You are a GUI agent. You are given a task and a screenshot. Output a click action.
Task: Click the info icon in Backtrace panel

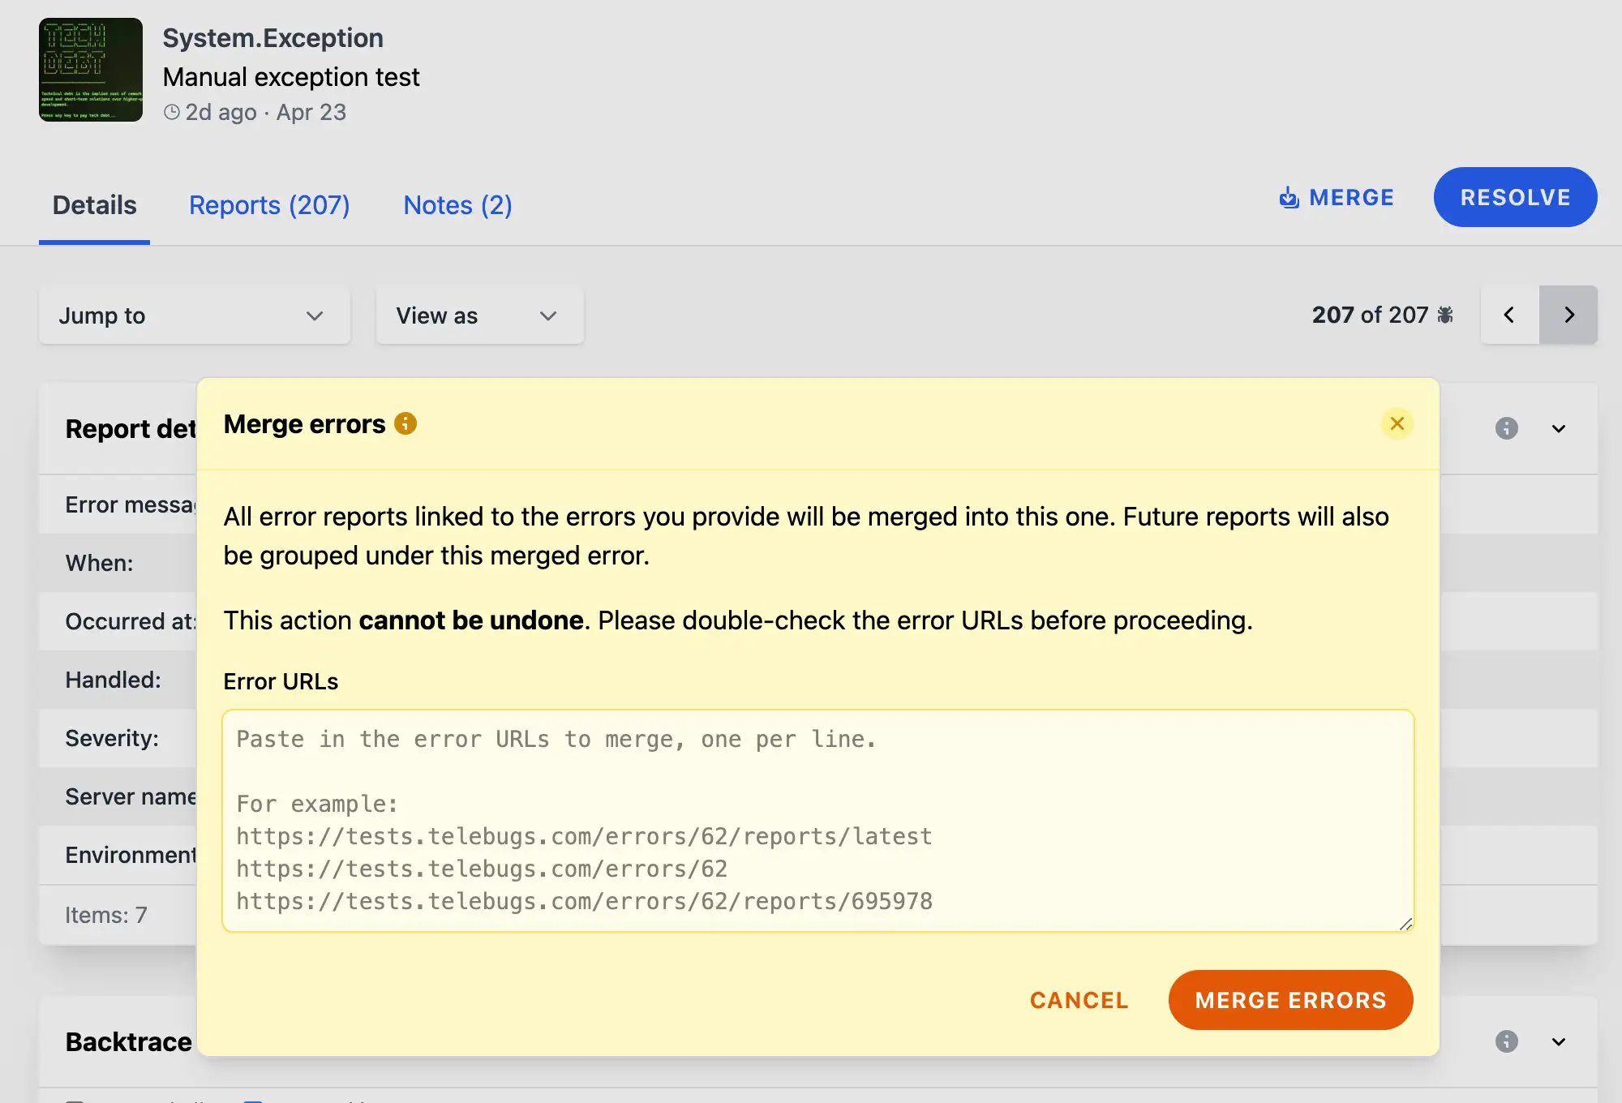(x=1507, y=1041)
